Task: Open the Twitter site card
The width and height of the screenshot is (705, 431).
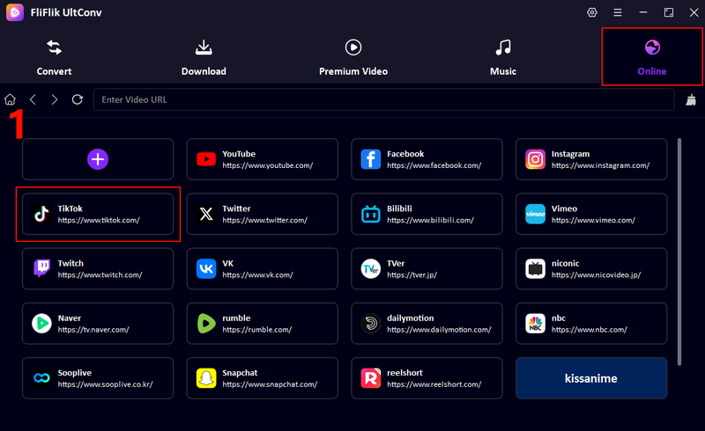Action: pyautogui.click(x=262, y=214)
